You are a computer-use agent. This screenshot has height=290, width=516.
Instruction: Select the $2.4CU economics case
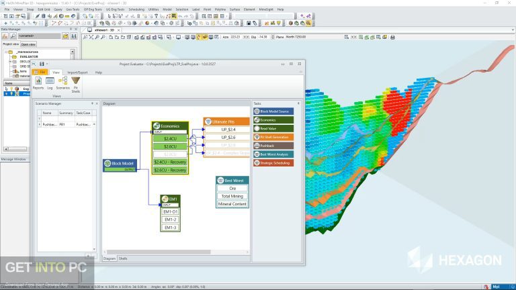pyautogui.click(x=170, y=138)
